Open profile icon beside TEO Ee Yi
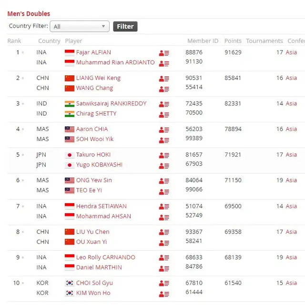The image size is (305, 305). tap(164, 192)
